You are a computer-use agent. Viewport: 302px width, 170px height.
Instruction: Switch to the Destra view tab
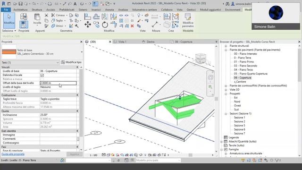click(151, 42)
